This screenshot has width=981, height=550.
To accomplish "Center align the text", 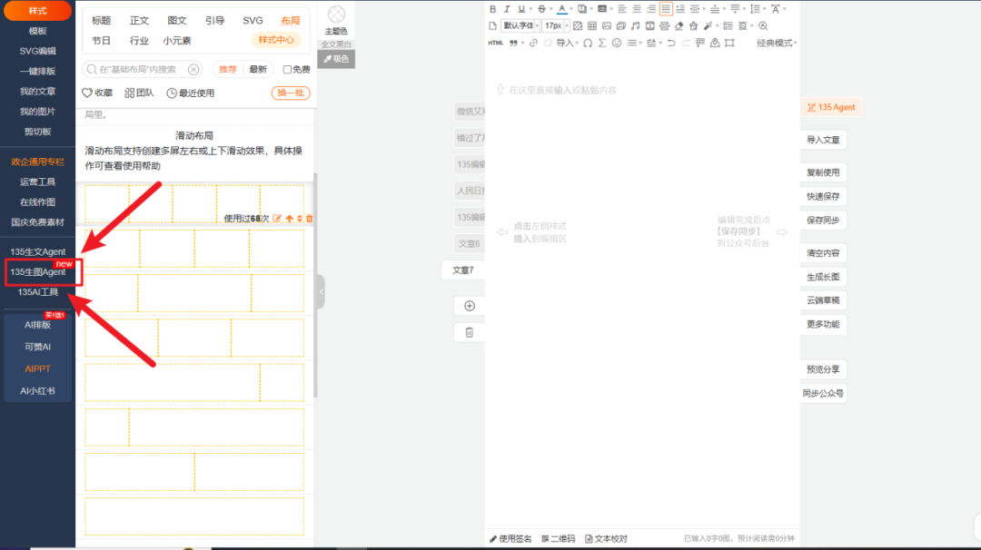I will tap(637, 9).
